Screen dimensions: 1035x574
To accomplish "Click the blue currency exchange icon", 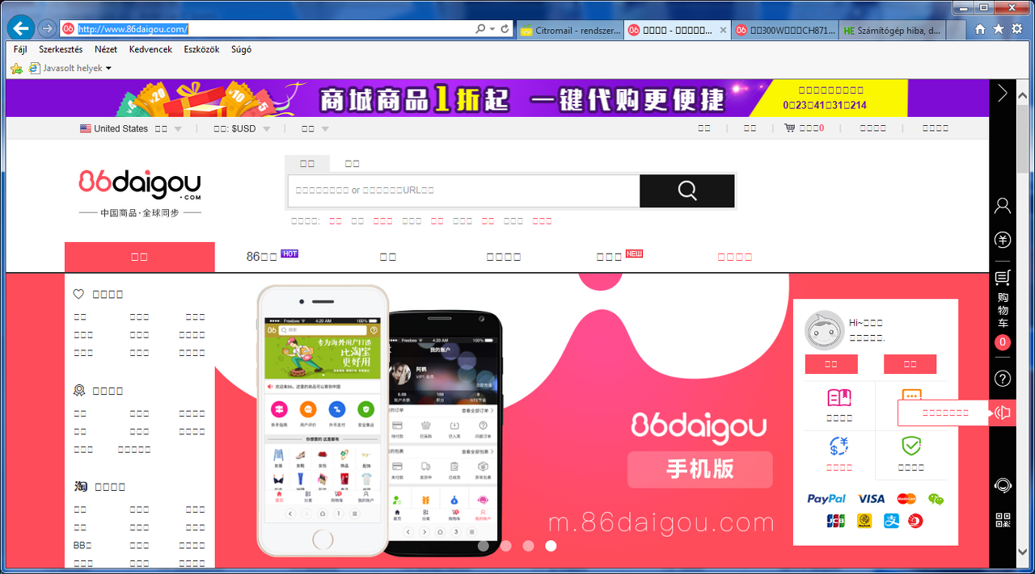I will coord(839,446).
